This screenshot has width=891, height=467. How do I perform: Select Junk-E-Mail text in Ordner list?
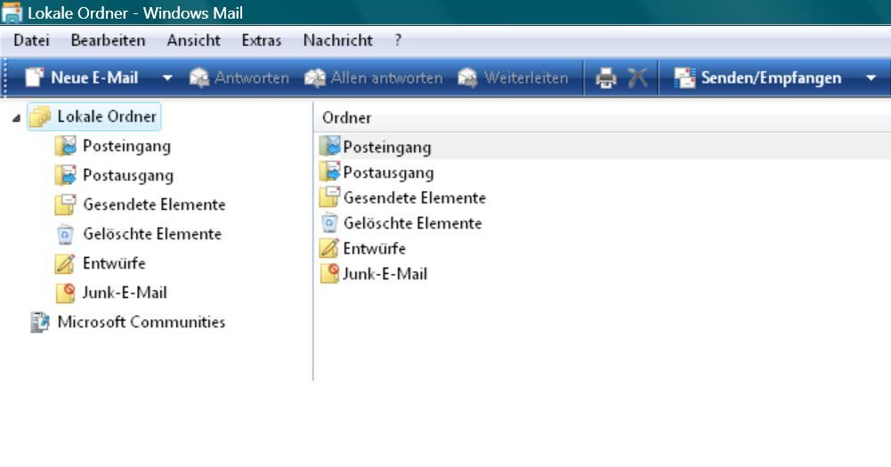click(x=385, y=274)
